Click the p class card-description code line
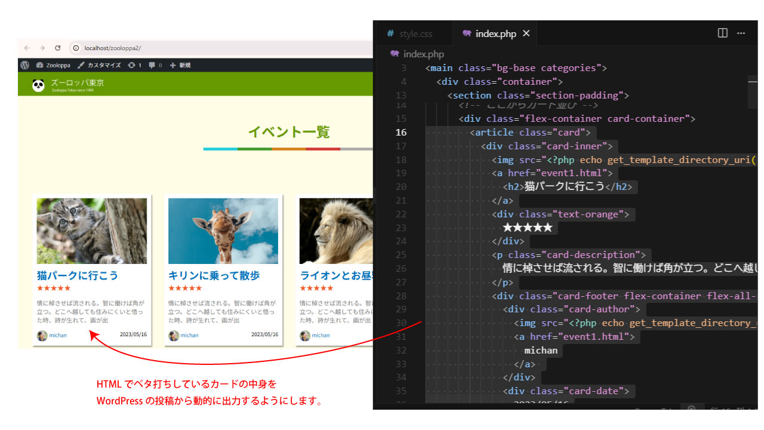Image resolution: width=764 pixels, height=430 pixels. 569,255
